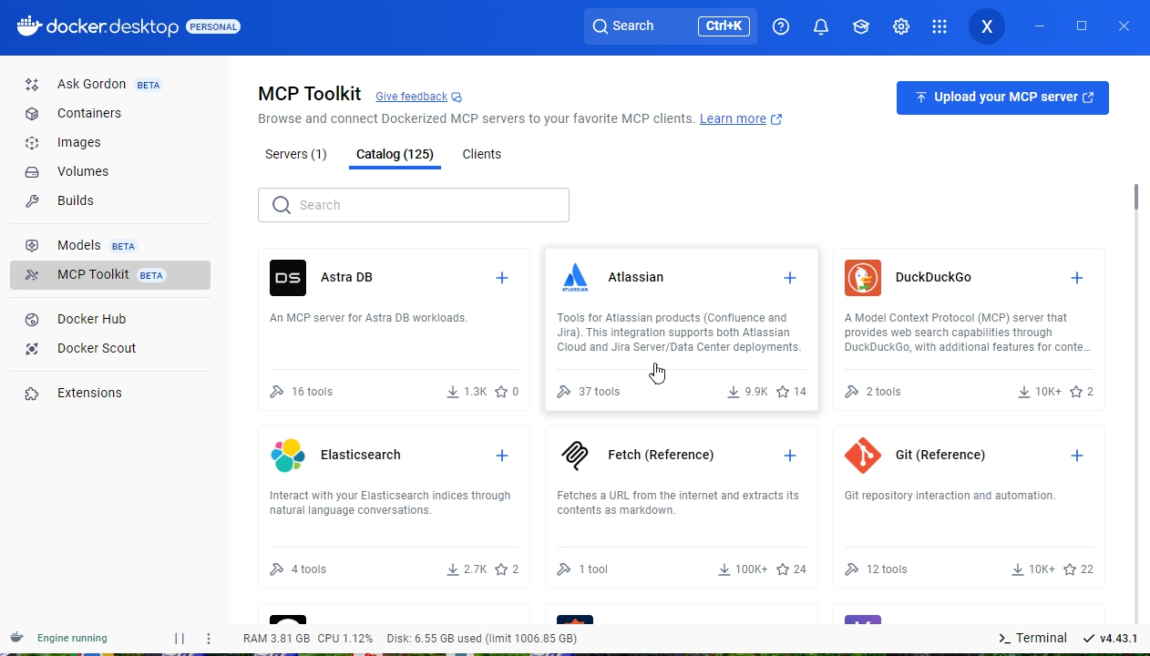Pause the Docker engine
The image size is (1150, 656).
pos(180,639)
